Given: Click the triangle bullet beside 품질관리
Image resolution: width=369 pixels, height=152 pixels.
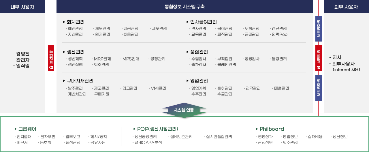Looking at the screenshot, I should tap(188, 52).
